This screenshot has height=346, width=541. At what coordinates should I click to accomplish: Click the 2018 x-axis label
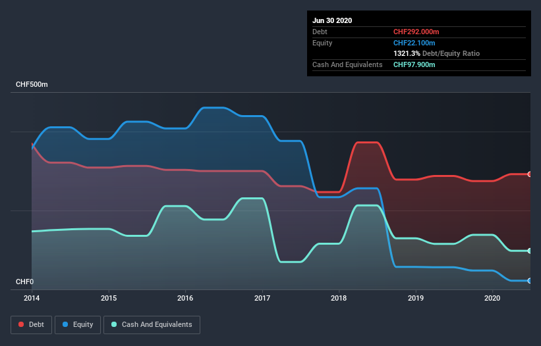pos(339,298)
